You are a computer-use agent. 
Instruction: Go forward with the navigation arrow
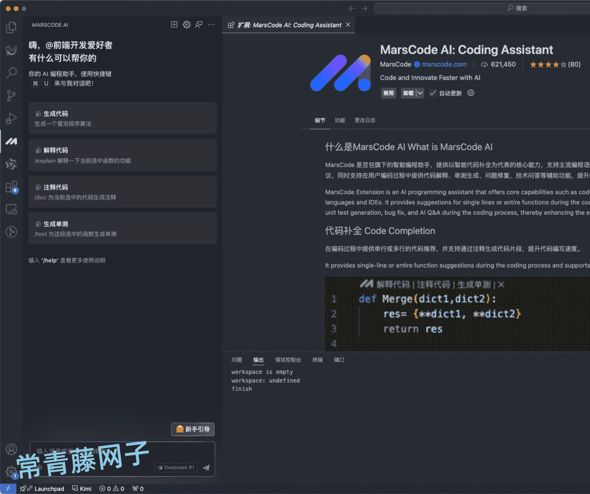[364, 8]
